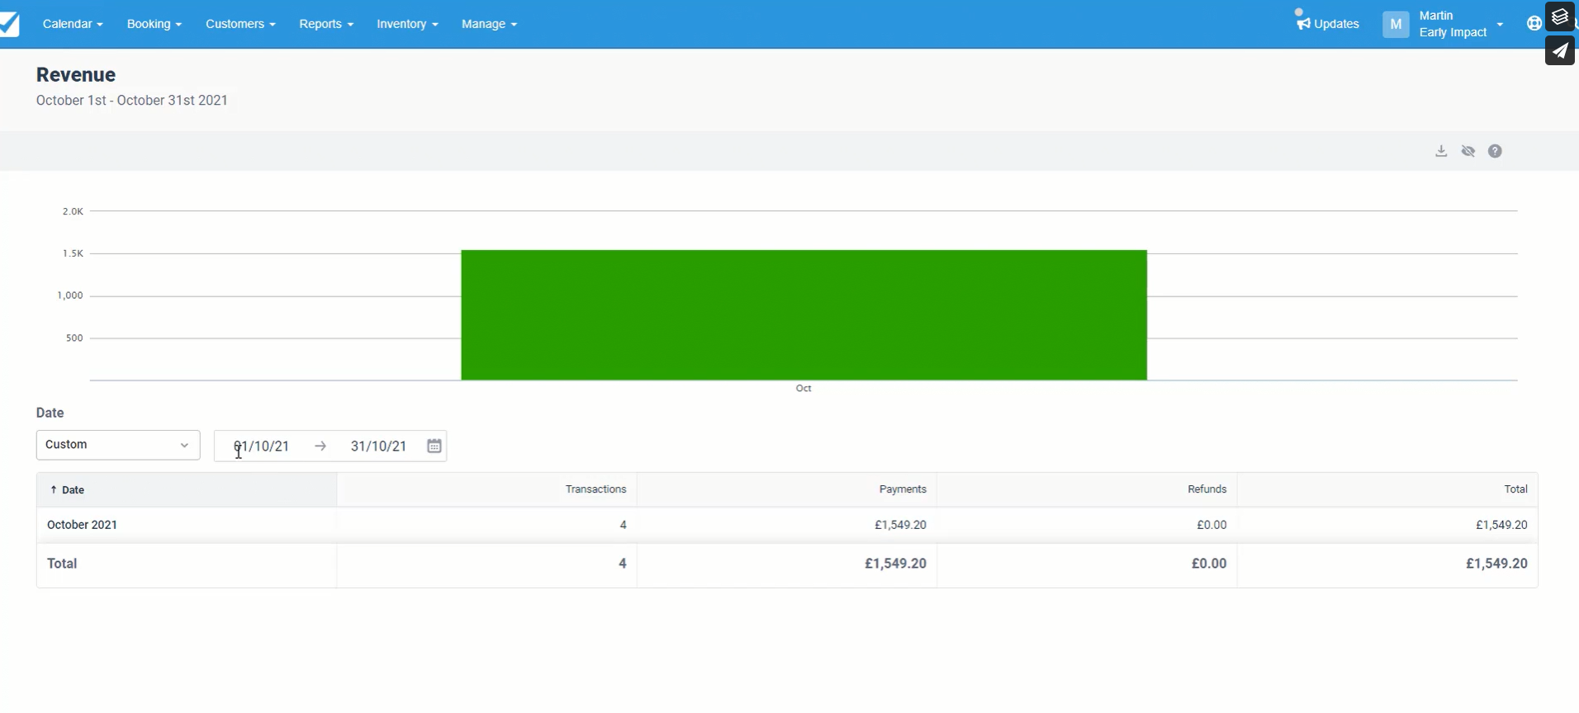Click the paper plane send icon

coord(1560,50)
